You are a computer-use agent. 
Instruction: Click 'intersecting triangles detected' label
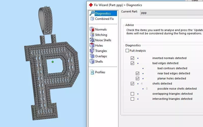click(172, 99)
